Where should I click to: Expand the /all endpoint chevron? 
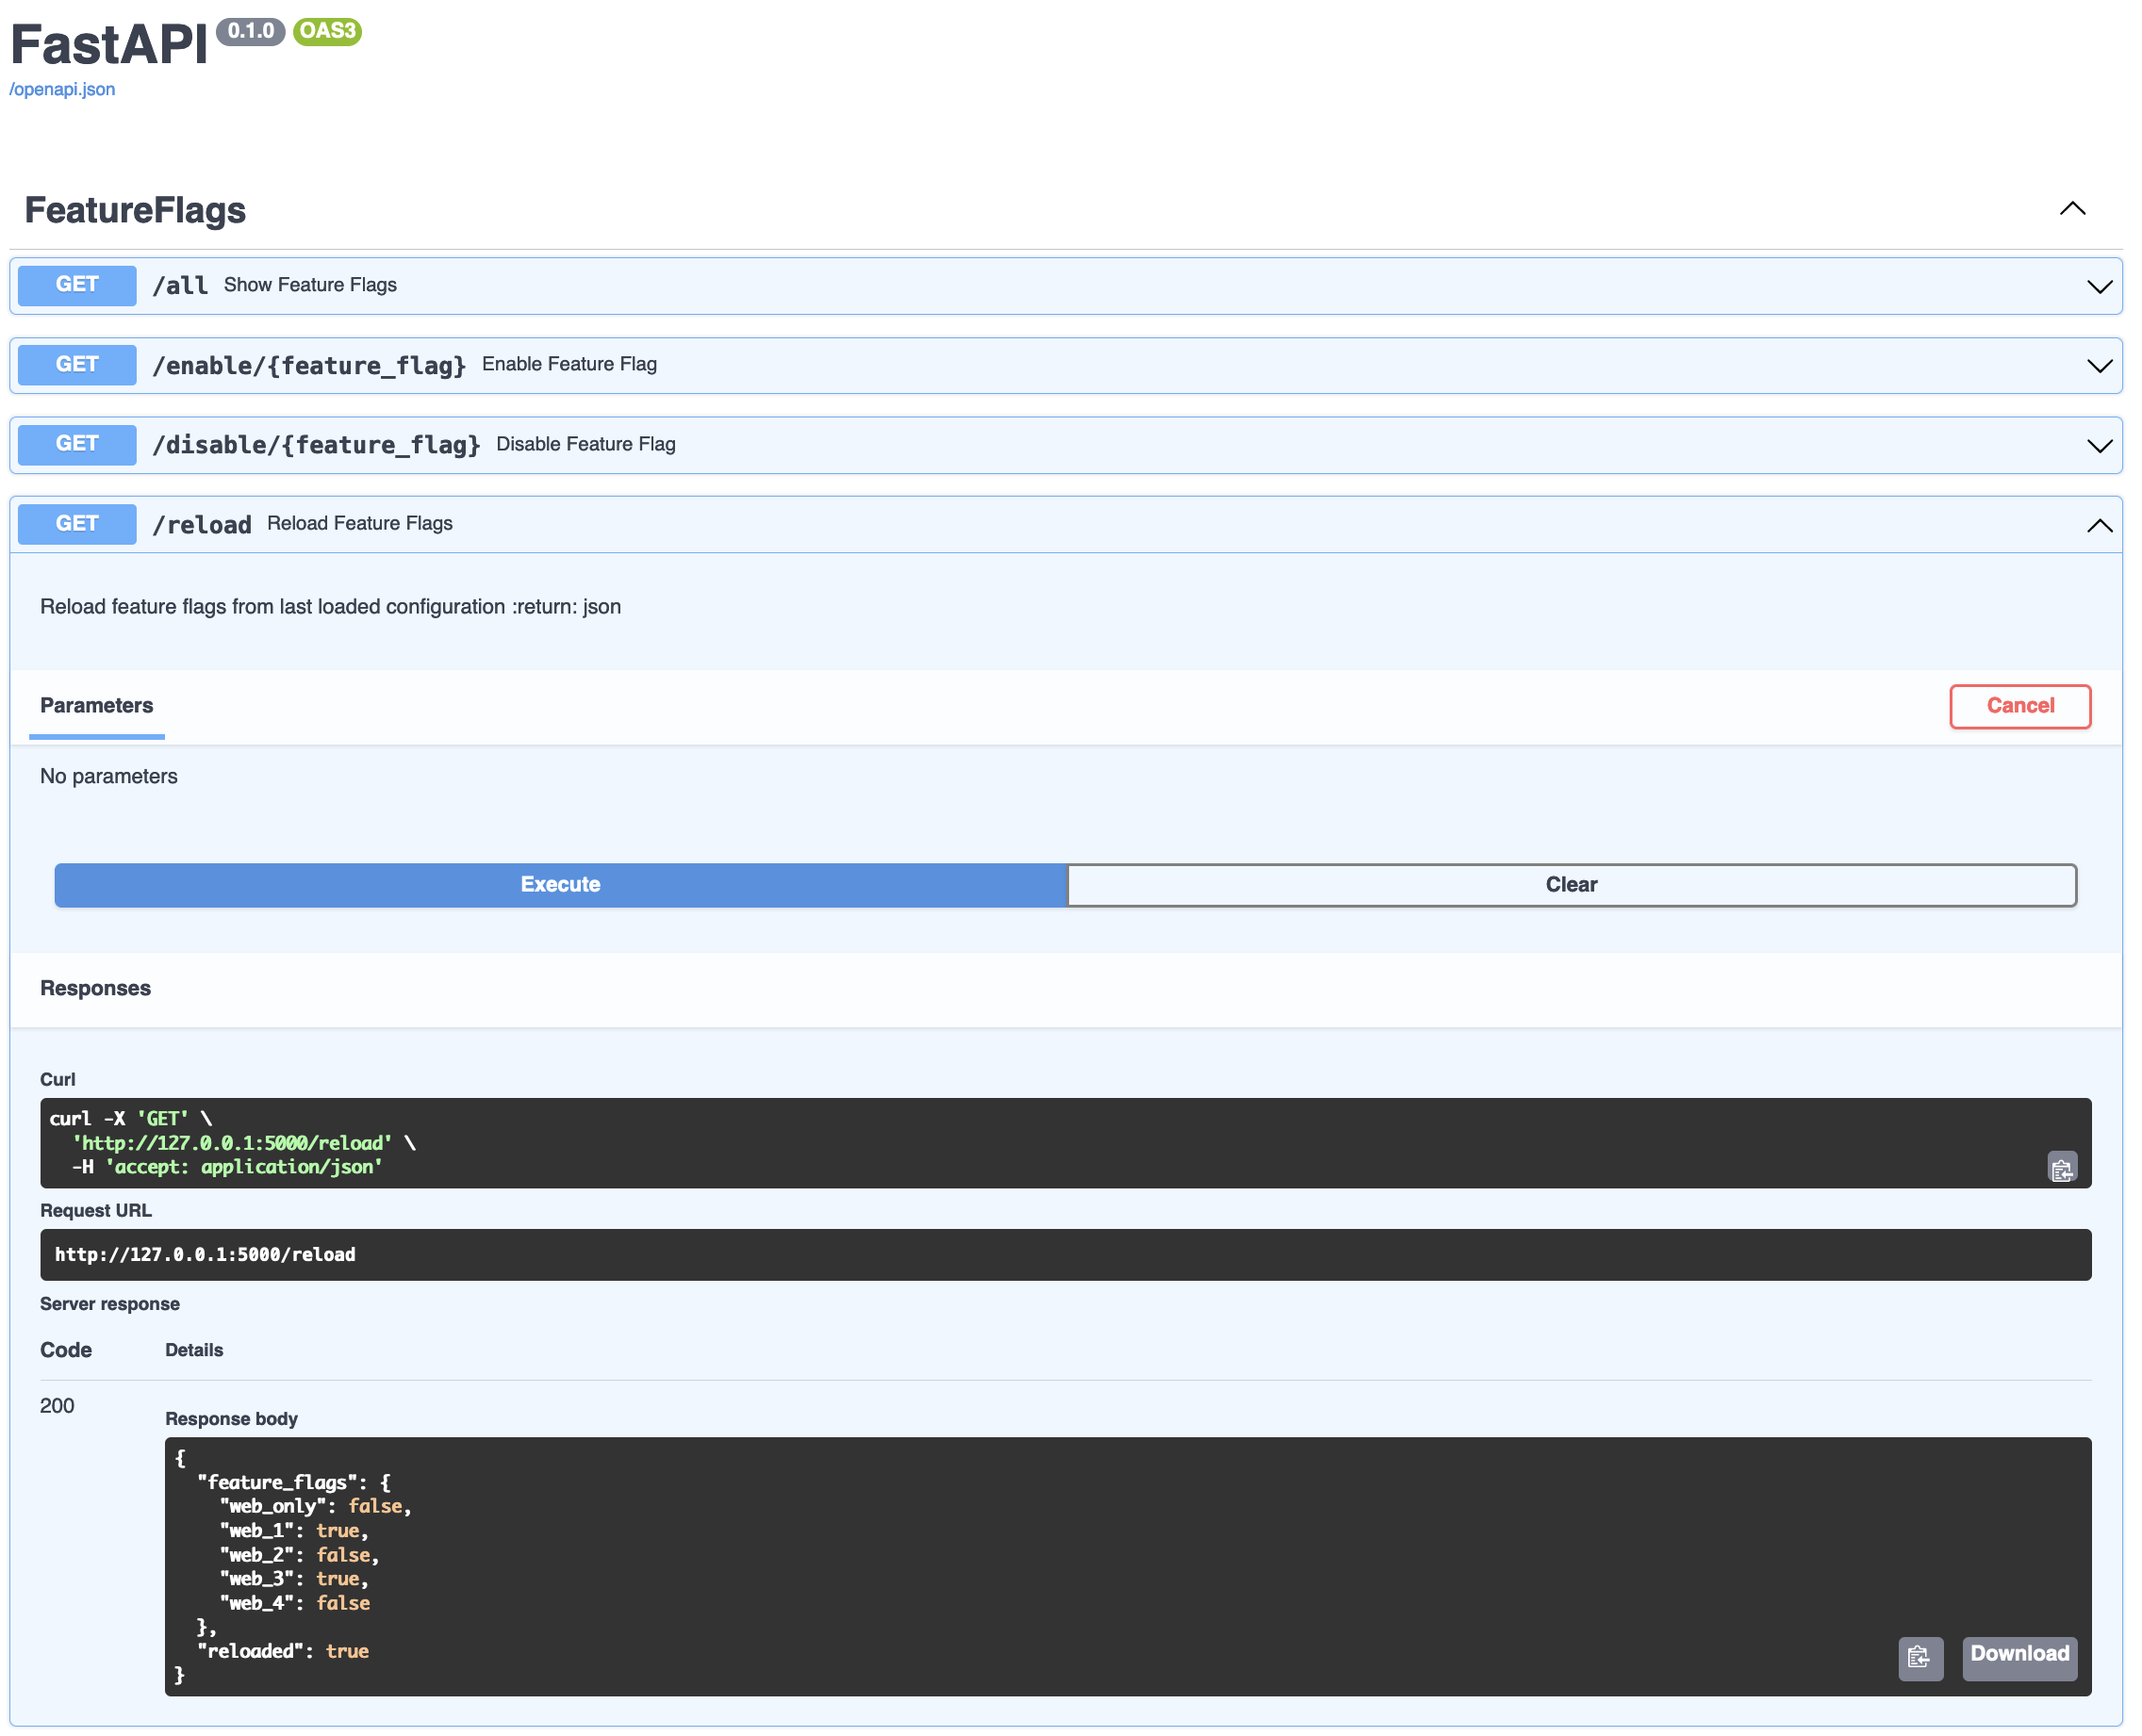(x=2099, y=287)
